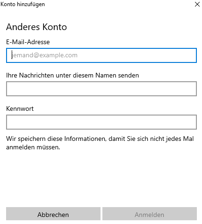The image size is (202, 224).
Task: Click the Kennwort label text
Action: [x=20, y=108]
